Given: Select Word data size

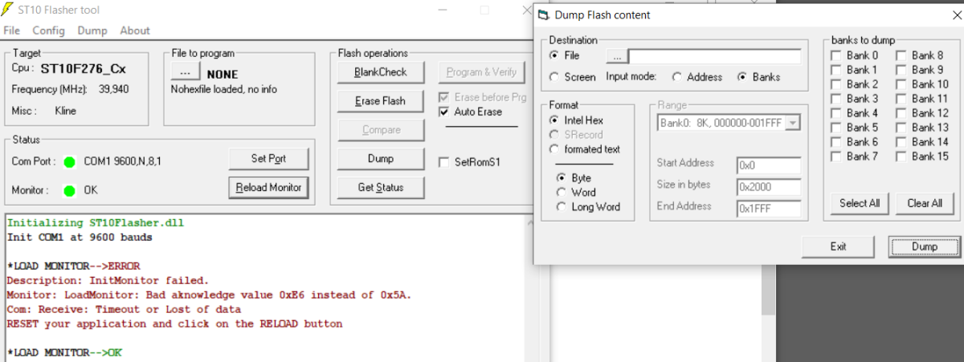Looking at the screenshot, I should click(562, 193).
